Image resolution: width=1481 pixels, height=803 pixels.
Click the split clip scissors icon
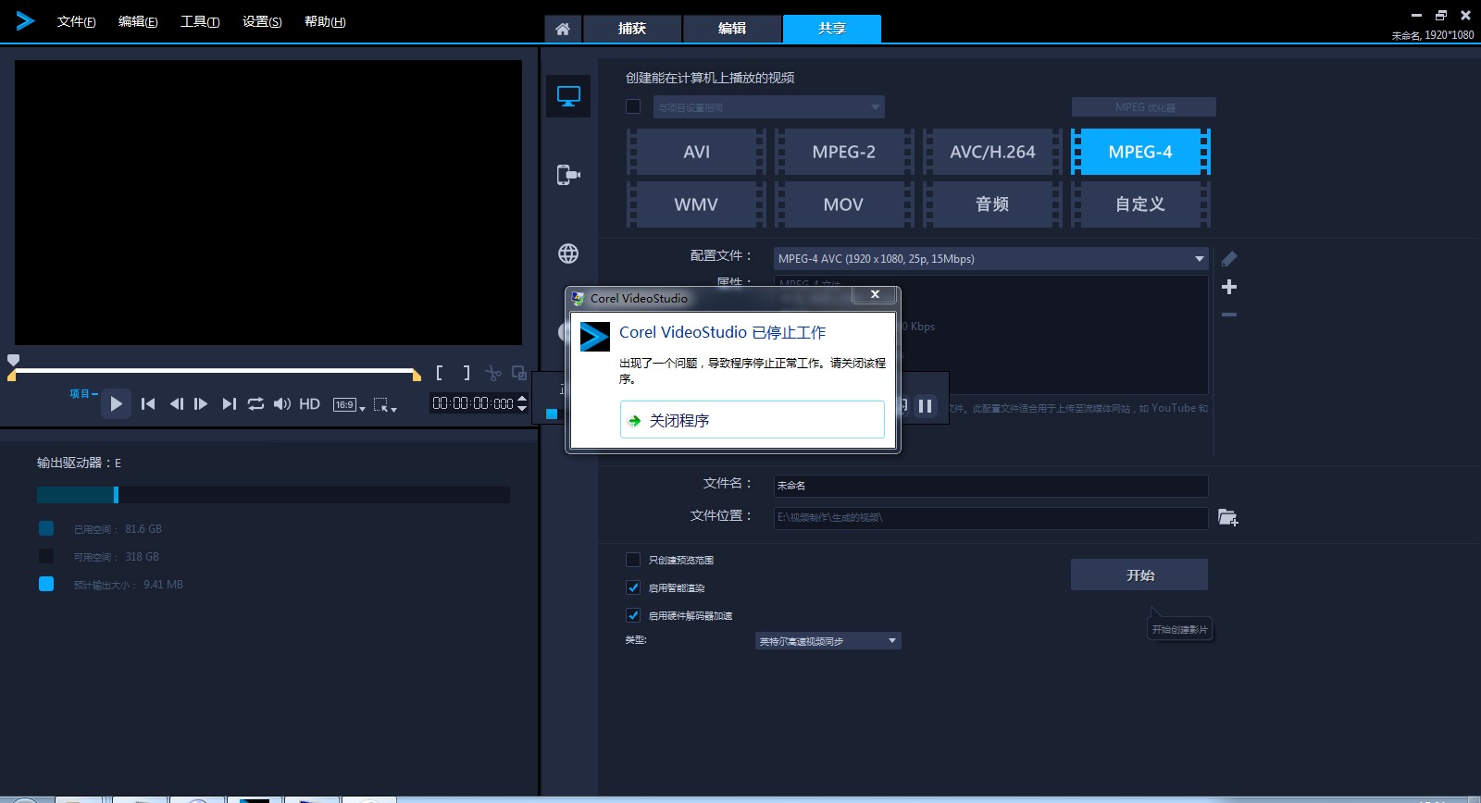(x=493, y=373)
